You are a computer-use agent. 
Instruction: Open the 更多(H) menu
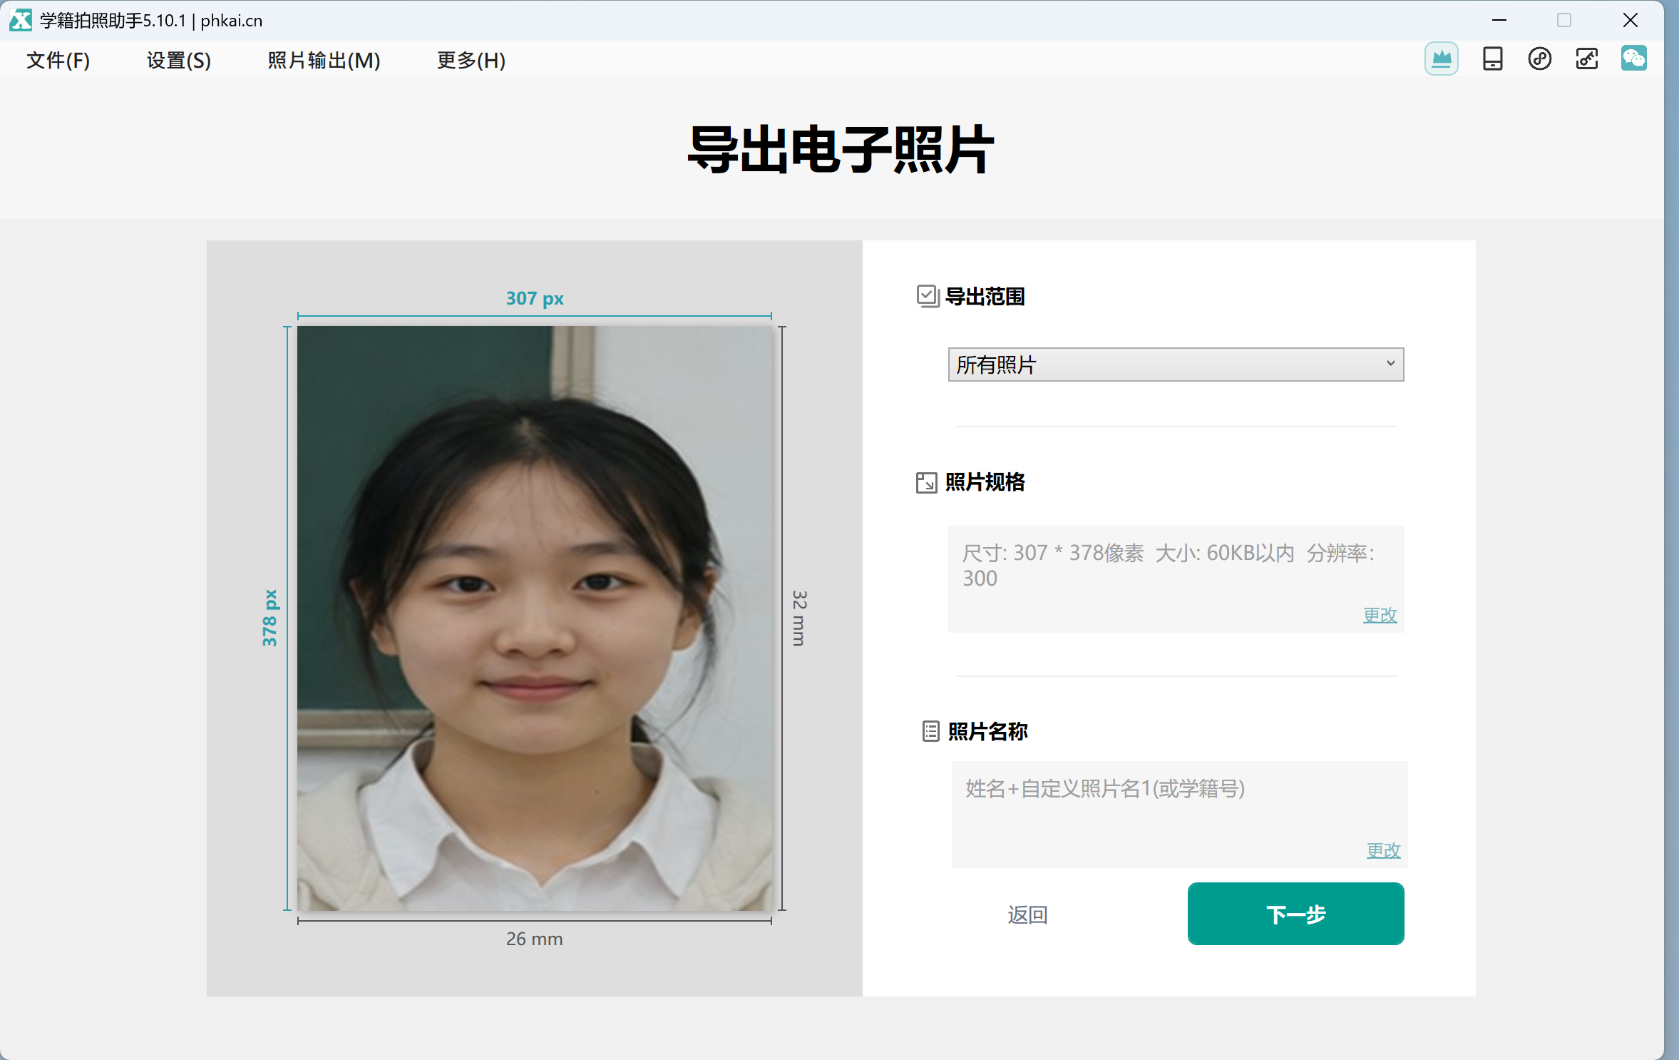tap(471, 61)
